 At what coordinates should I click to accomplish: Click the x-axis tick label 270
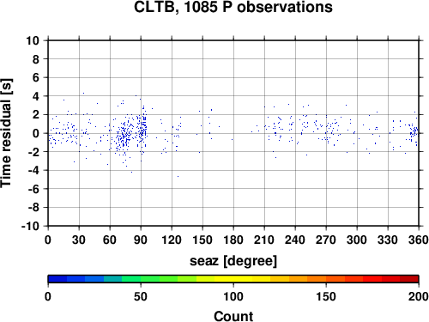click(326, 240)
